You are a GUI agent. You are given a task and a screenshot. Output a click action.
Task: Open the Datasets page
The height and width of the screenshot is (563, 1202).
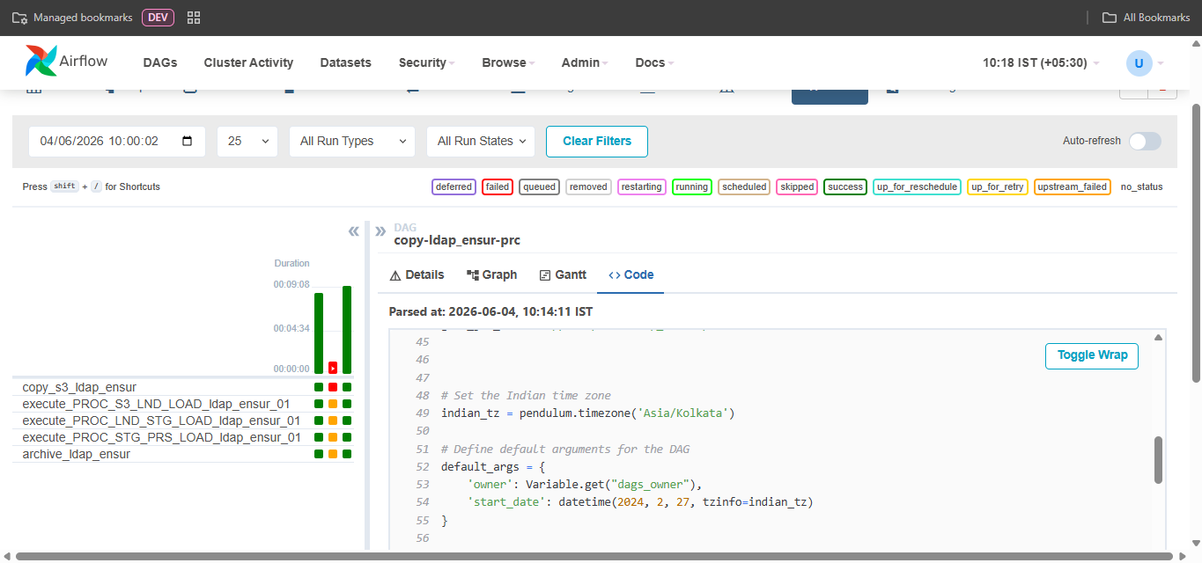pos(345,63)
